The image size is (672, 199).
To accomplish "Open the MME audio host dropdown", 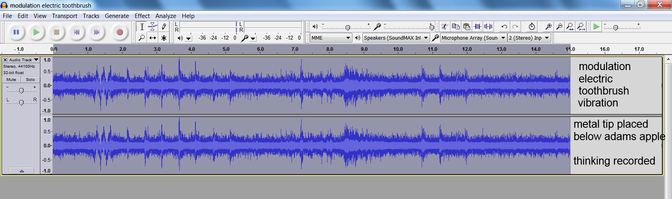I will pos(331,38).
